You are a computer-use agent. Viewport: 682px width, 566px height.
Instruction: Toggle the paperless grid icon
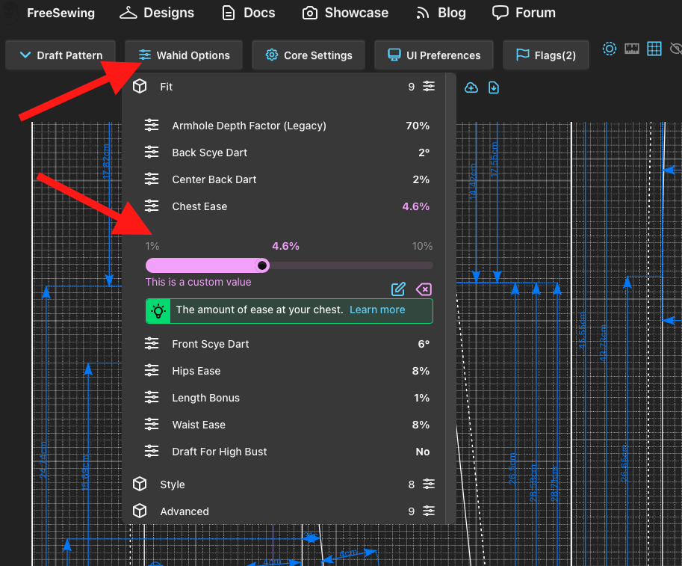click(654, 49)
